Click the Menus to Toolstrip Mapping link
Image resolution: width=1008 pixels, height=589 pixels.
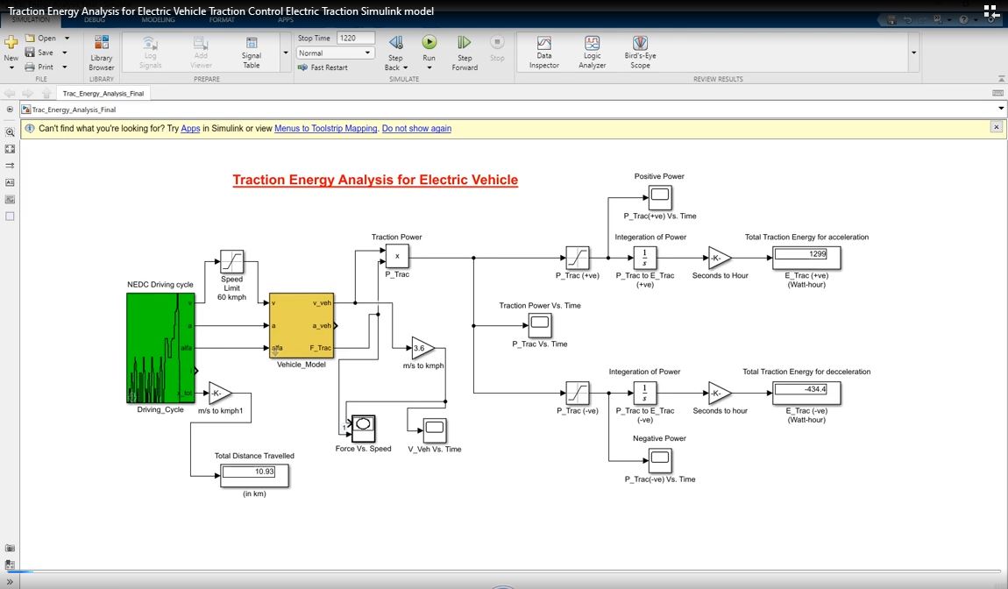325,128
